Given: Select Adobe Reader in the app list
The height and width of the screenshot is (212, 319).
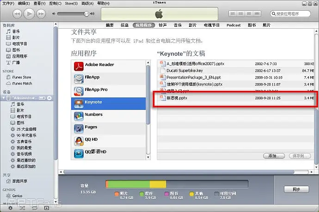Looking at the screenshot, I should (x=99, y=65).
